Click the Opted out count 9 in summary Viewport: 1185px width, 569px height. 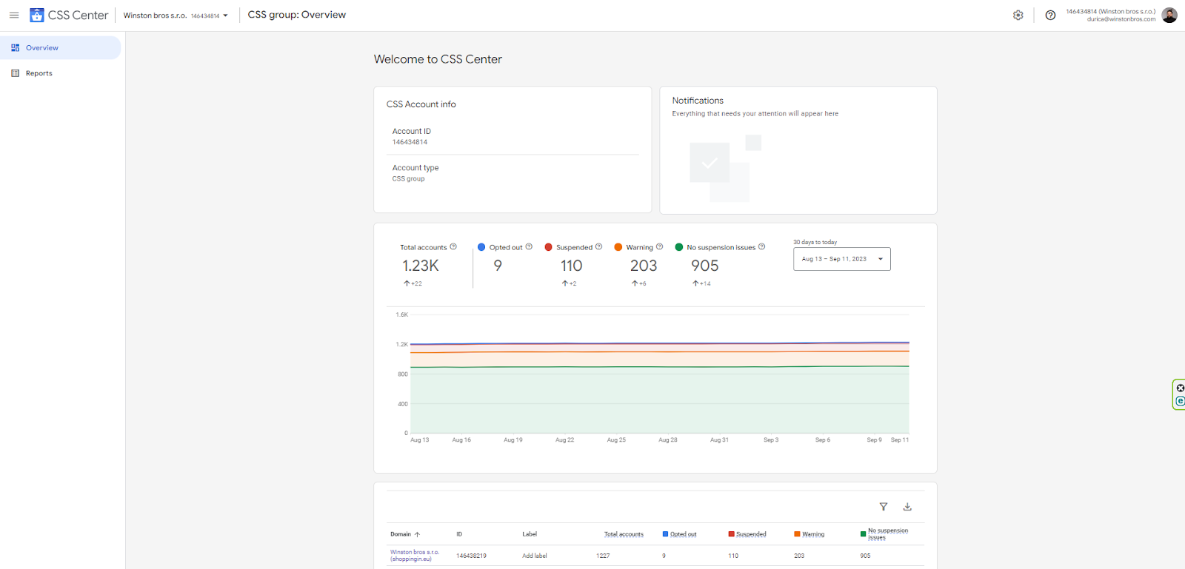coord(498,266)
